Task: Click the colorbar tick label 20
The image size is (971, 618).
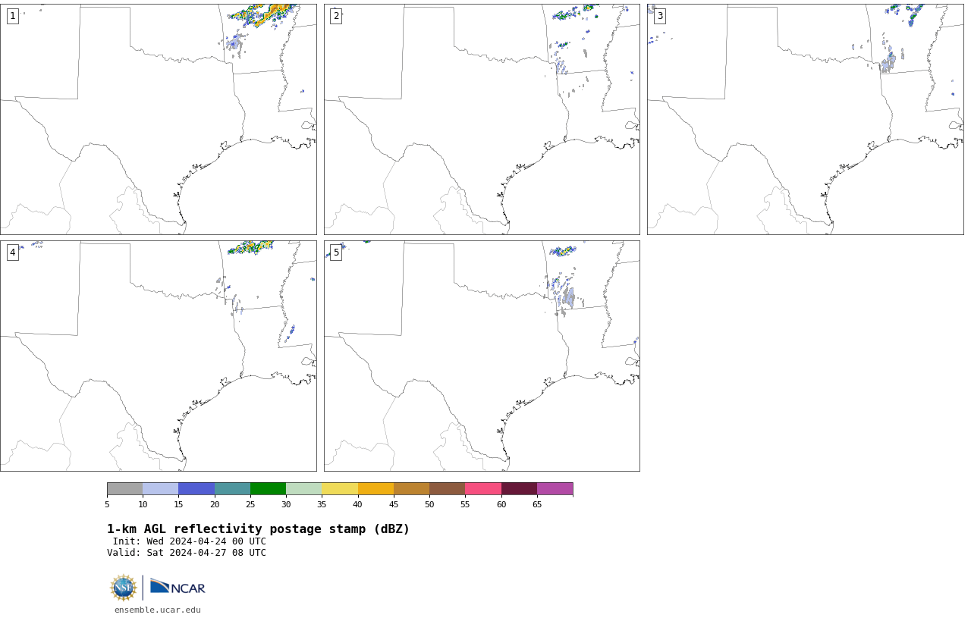Action: tap(215, 504)
